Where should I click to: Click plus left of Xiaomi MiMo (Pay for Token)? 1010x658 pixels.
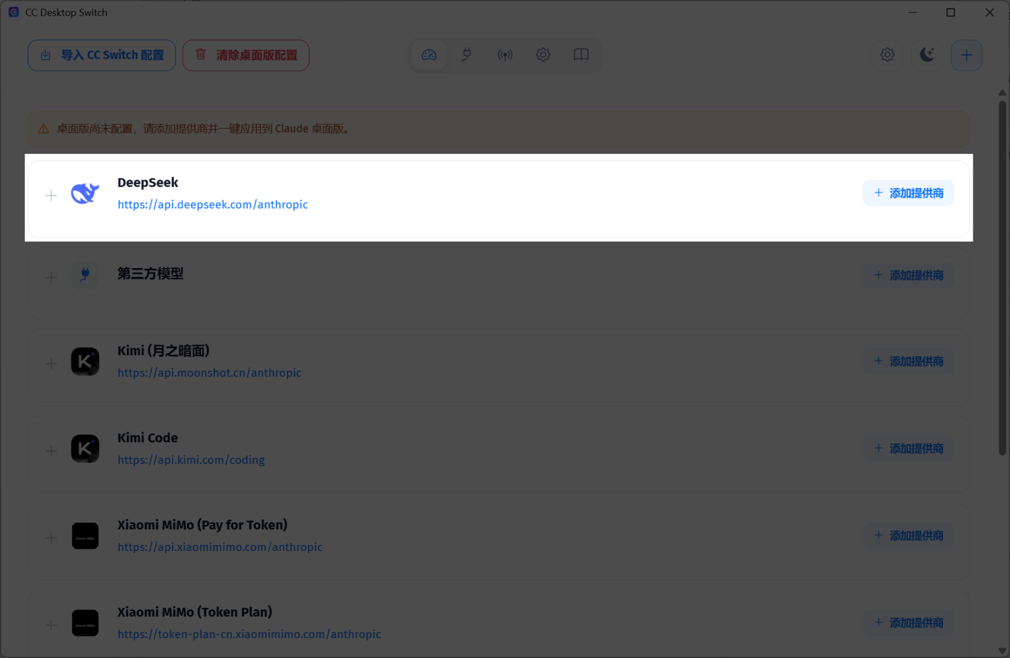point(51,538)
